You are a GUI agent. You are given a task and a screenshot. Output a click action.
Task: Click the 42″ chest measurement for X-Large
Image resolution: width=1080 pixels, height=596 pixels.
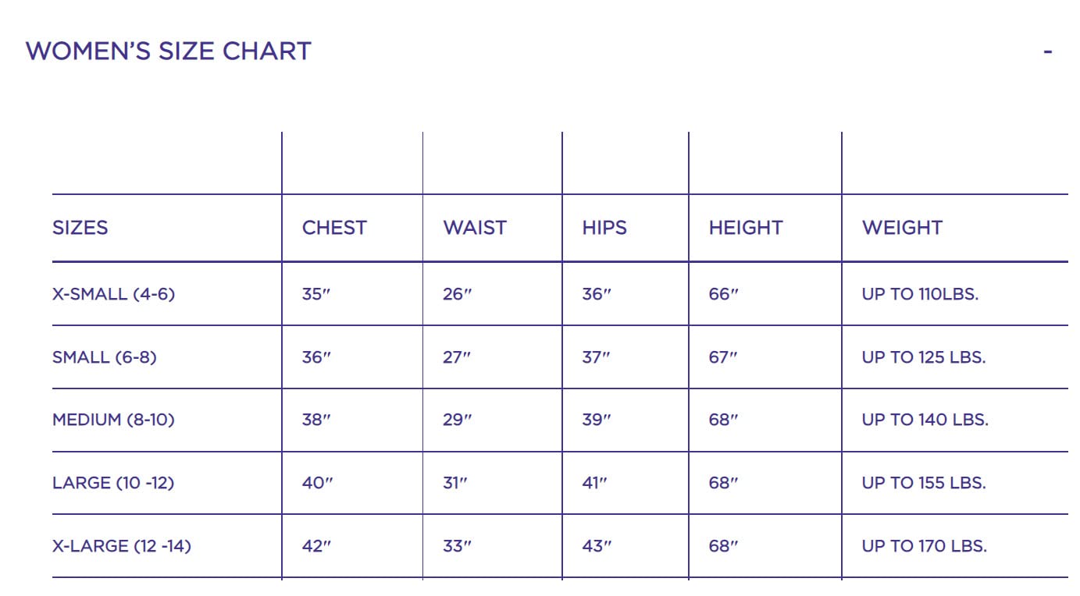coord(316,546)
